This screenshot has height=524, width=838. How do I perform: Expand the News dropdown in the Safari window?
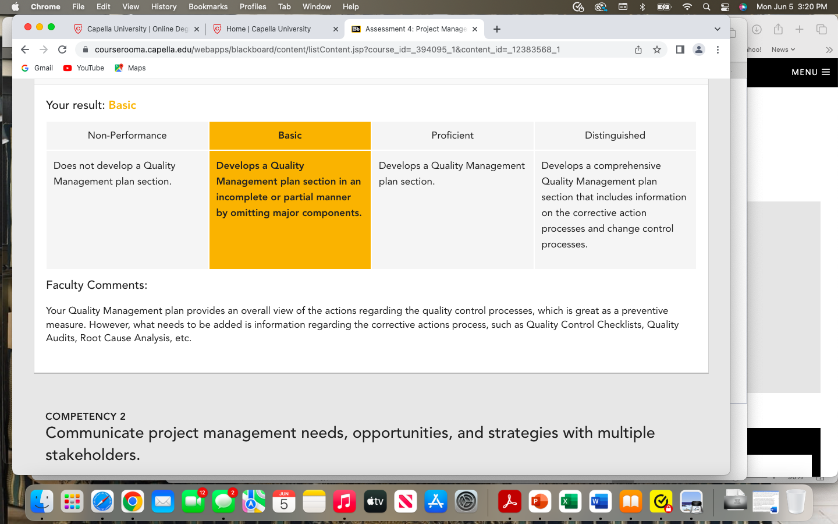click(x=783, y=49)
